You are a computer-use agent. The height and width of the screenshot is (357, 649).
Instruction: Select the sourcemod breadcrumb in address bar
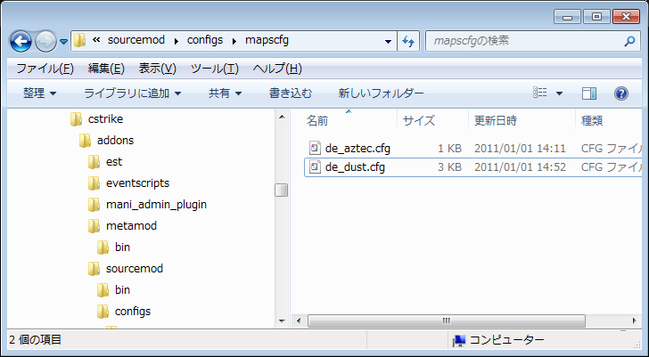[136, 40]
